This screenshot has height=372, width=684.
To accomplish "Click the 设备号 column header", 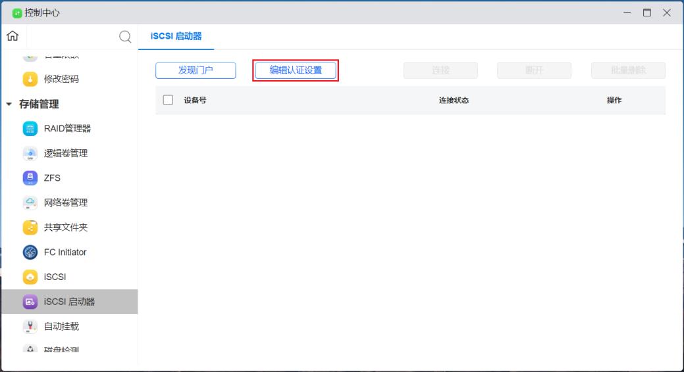I will pyautogui.click(x=195, y=101).
